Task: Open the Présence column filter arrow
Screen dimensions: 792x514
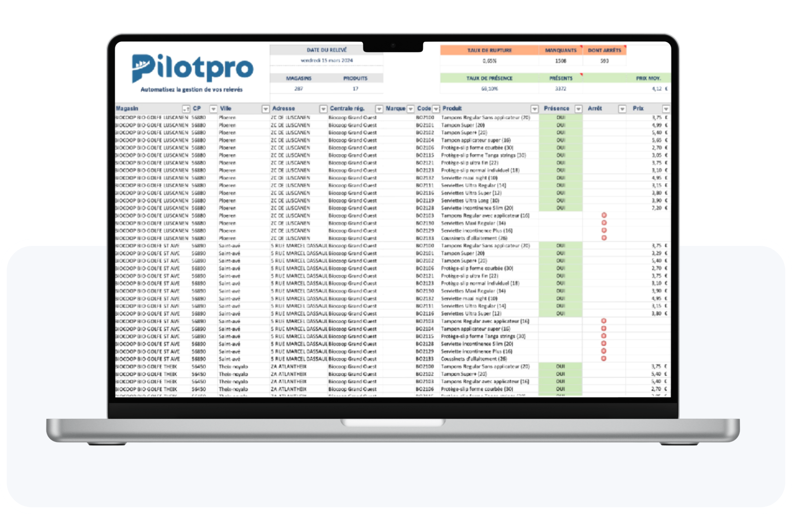Action: click(x=579, y=109)
